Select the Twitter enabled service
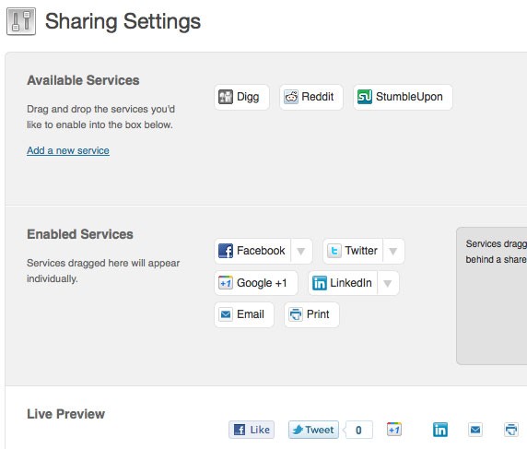The height and width of the screenshot is (449, 527). (x=352, y=251)
